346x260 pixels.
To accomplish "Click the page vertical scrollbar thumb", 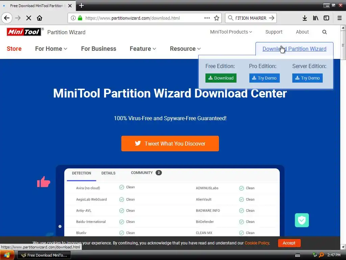I will [x=343, y=45].
